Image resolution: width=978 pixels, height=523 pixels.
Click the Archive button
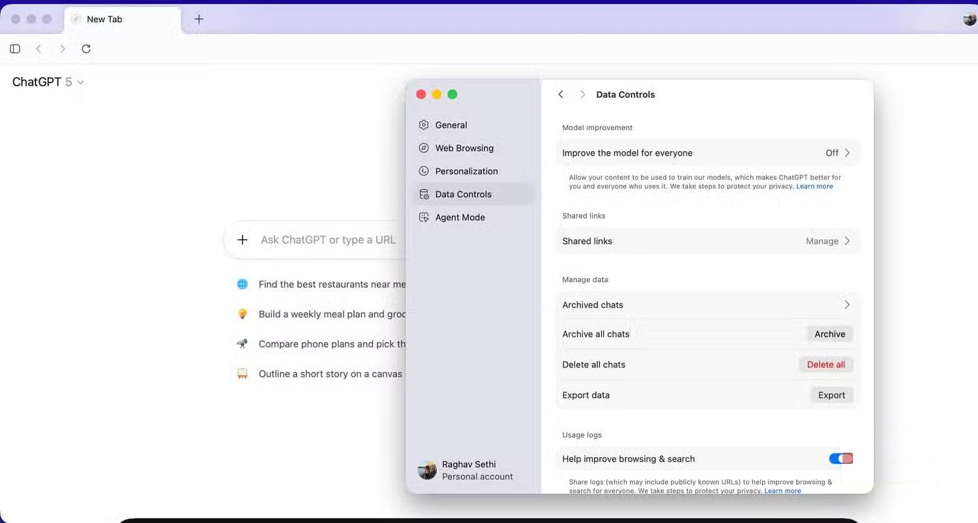[x=829, y=334]
